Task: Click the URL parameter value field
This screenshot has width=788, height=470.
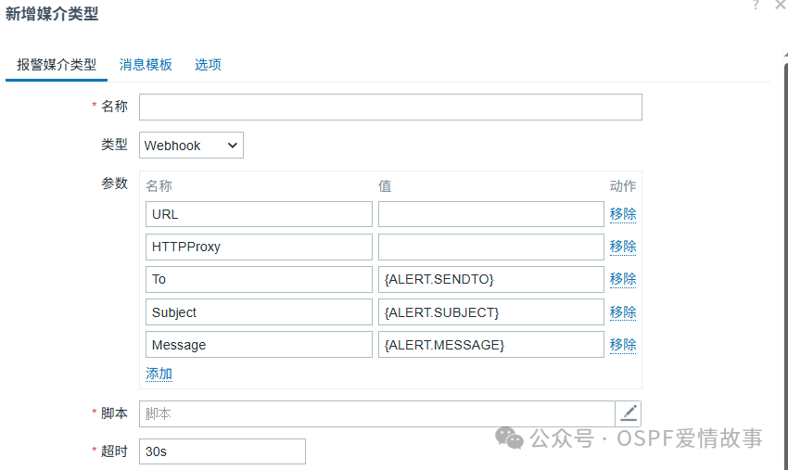Action: (491, 214)
